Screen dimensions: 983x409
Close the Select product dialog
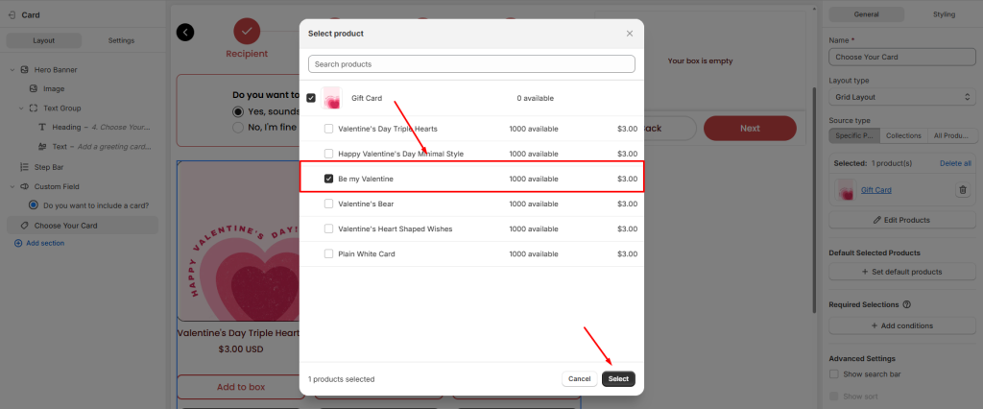tap(630, 34)
